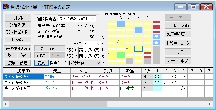The height and width of the screenshot is (110, 216).
Task: Select green Tuesday period 6 timetable cell
Action: 121,55
